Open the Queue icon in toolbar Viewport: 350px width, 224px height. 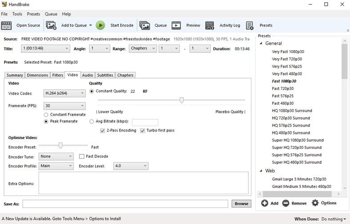click(x=144, y=25)
